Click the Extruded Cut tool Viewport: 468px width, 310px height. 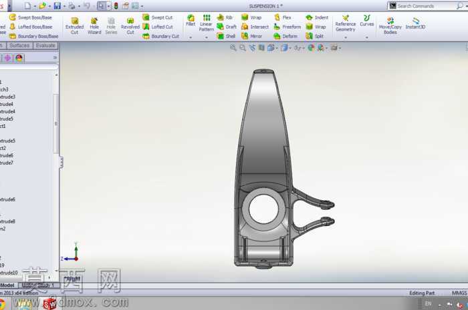(74, 26)
